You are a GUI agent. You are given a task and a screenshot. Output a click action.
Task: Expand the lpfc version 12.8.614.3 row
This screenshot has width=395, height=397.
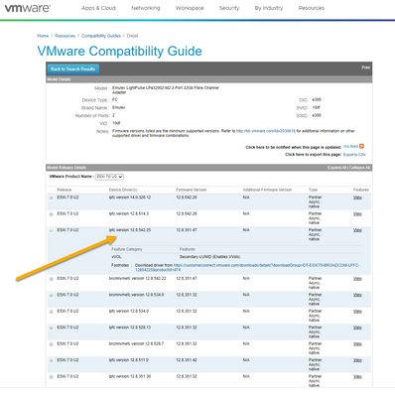[52, 214]
